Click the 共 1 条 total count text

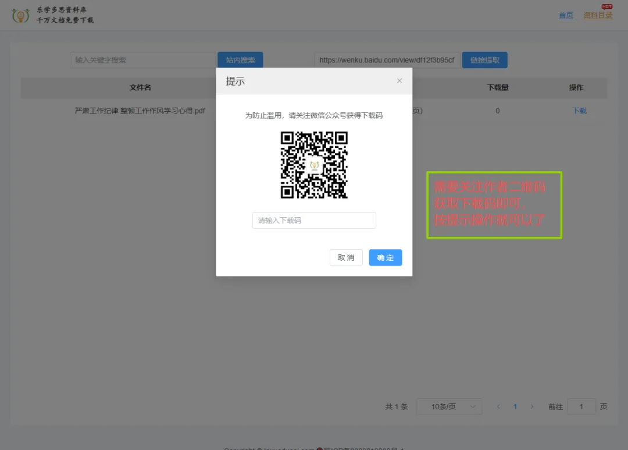(x=396, y=407)
